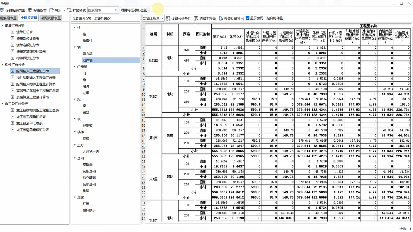Click 全部折叠(X) button
Viewport: 413px width, 232px height.
pos(103,18)
